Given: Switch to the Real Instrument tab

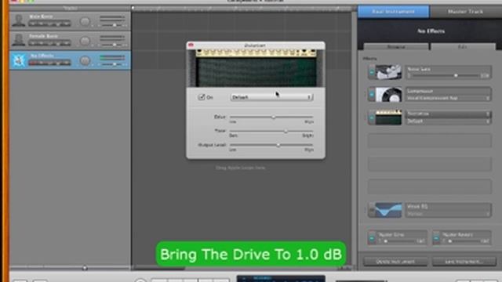Looking at the screenshot, I should click(393, 12).
